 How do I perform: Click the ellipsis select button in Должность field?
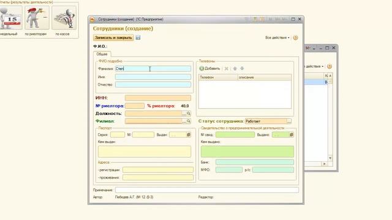coord(184,114)
